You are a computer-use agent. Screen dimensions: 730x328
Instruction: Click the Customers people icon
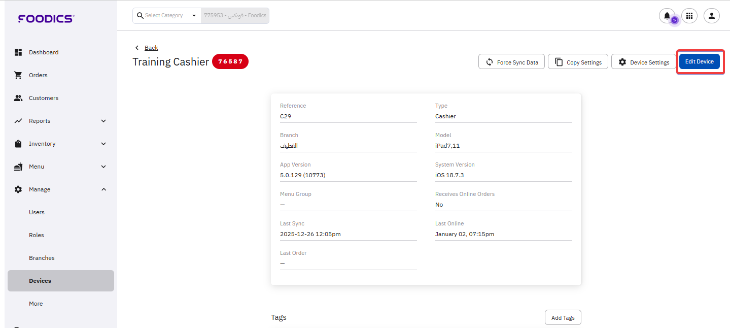(x=18, y=98)
